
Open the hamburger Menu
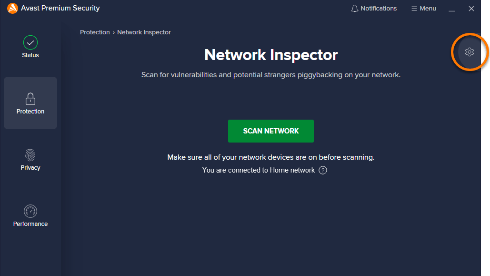pyautogui.click(x=423, y=8)
